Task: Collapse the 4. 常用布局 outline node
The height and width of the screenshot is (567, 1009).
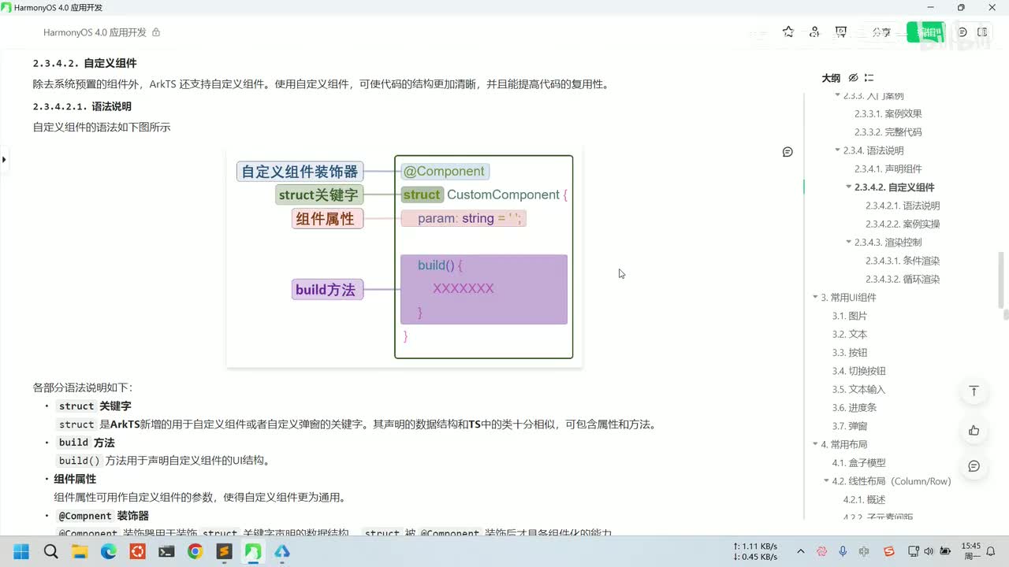Action: pyautogui.click(x=815, y=445)
